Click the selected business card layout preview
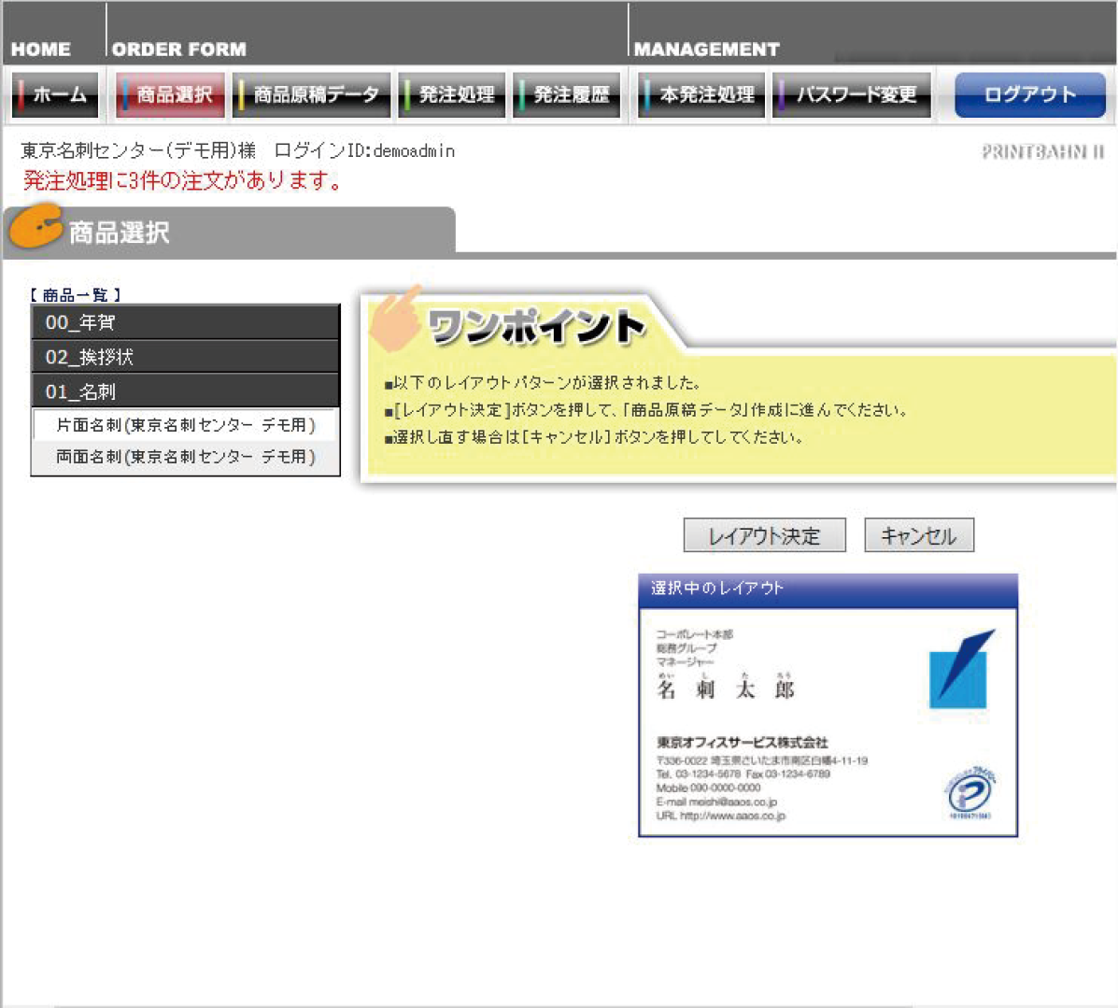Screen dimensions: 1118x1008 [x=828, y=721]
